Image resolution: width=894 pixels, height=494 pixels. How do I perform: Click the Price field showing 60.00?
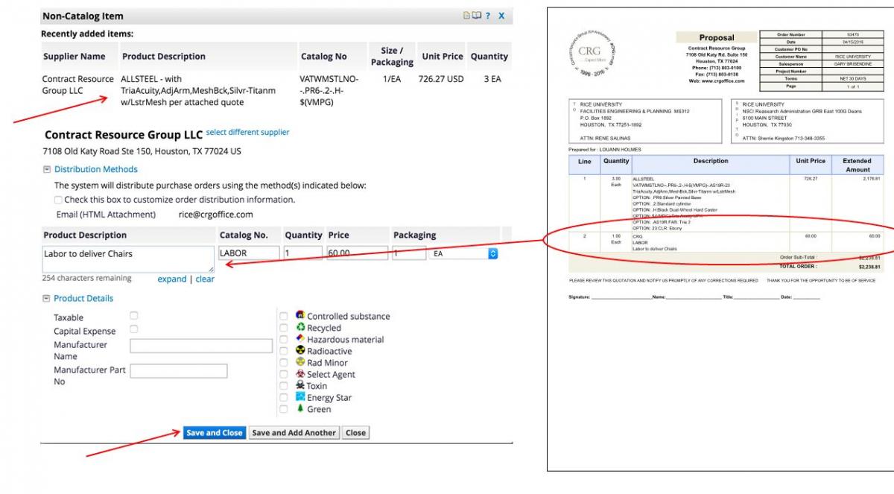[358, 254]
